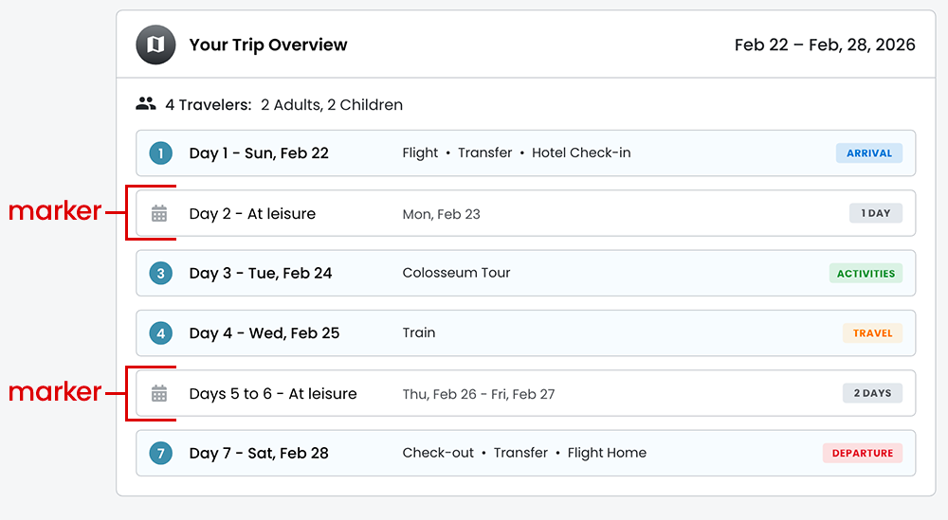Select the Day 3 number badge
The height and width of the screenshot is (520, 948).
(x=161, y=274)
